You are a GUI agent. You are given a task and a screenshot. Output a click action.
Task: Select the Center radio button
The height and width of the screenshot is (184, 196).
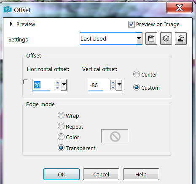tap(137, 74)
